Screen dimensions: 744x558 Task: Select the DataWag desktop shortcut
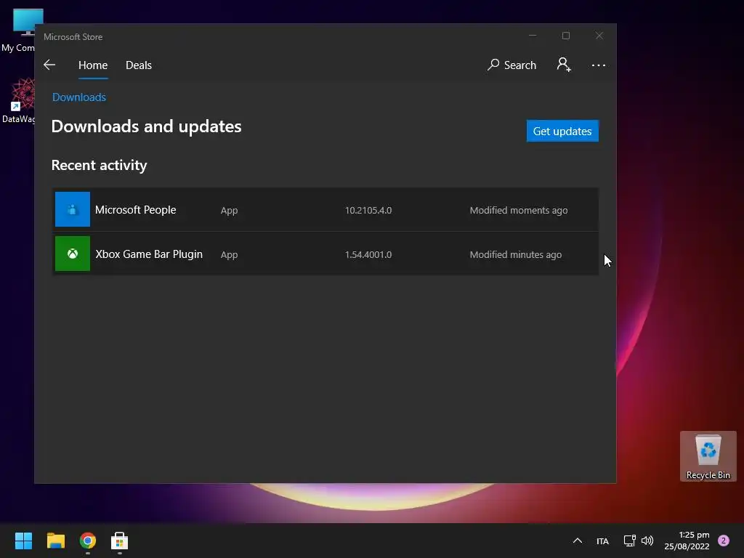click(x=18, y=100)
